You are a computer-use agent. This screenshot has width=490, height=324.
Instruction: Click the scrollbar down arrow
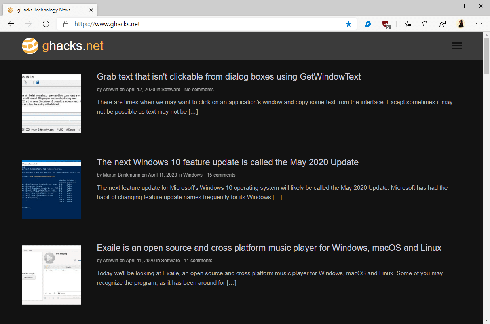point(486,320)
